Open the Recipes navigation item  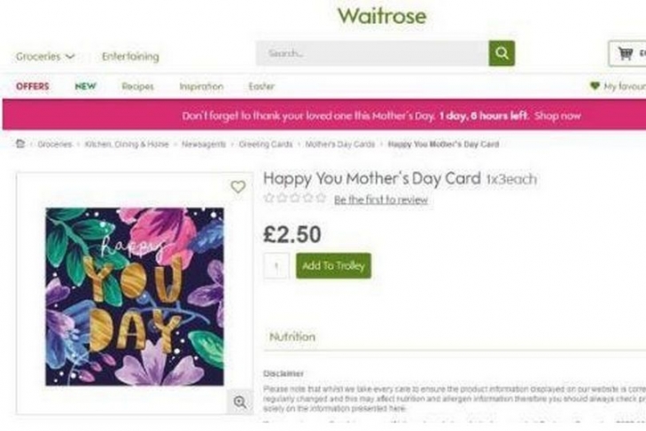pyautogui.click(x=137, y=86)
